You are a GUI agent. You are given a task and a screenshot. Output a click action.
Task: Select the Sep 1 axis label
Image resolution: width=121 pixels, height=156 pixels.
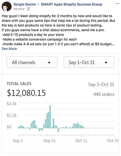tap(18, 141)
